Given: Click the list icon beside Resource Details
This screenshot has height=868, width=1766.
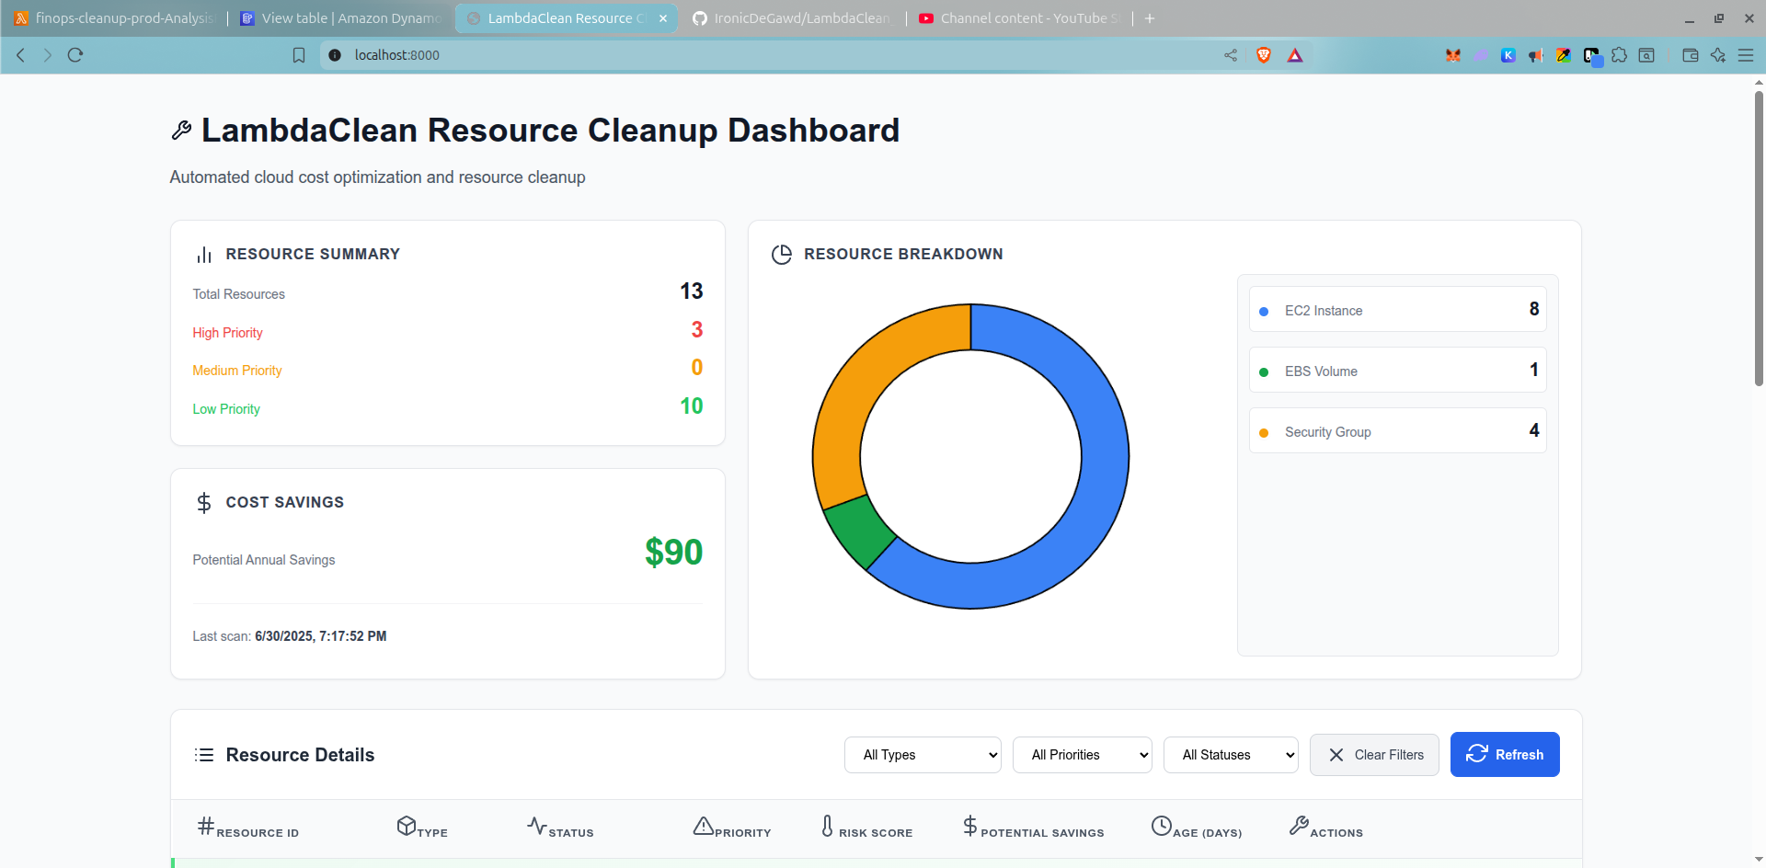Looking at the screenshot, I should (204, 755).
